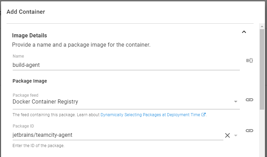Click the chain icon beside Package ID
This screenshot has height=157, width=267.
pyautogui.click(x=249, y=131)
